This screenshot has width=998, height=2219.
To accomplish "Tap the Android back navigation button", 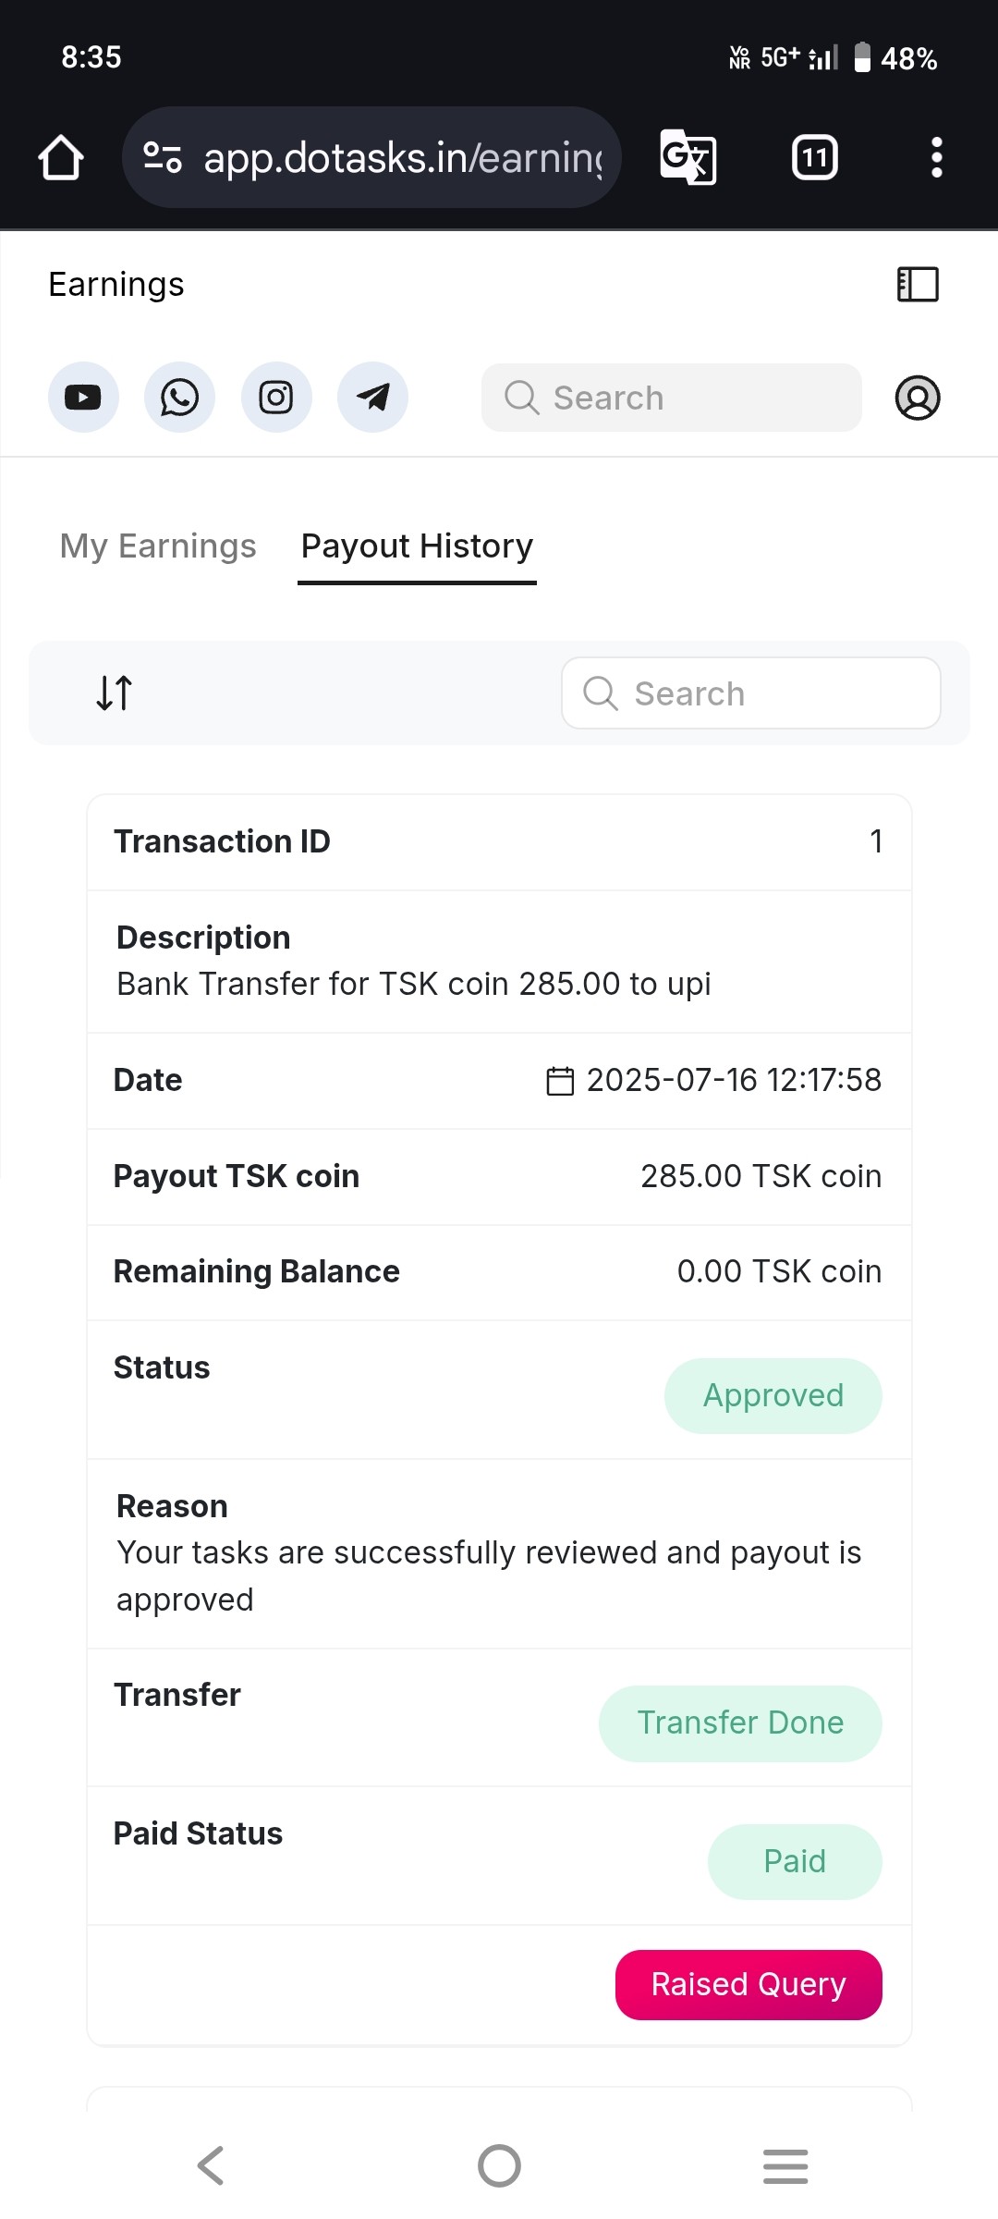I will coord(211,2165).
